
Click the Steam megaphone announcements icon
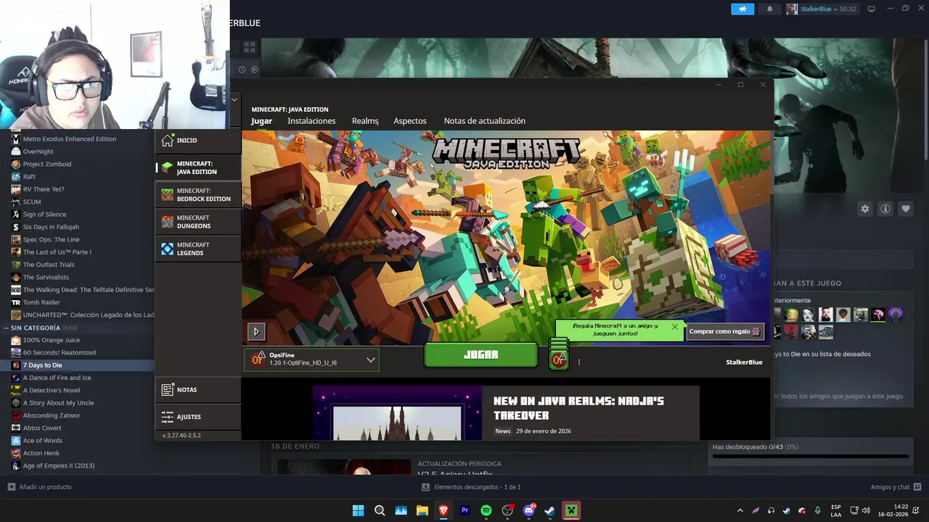[x=742, y=9]
